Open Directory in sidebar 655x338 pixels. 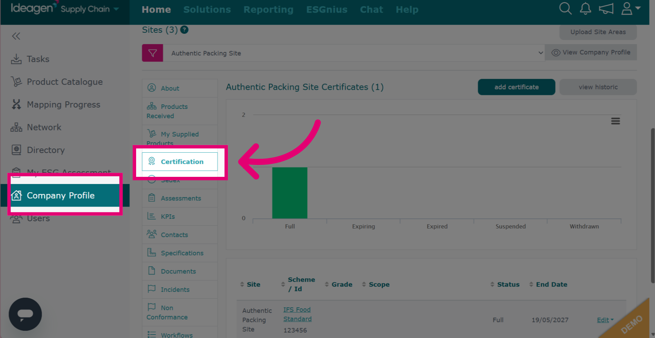click(x=46, y=150)
